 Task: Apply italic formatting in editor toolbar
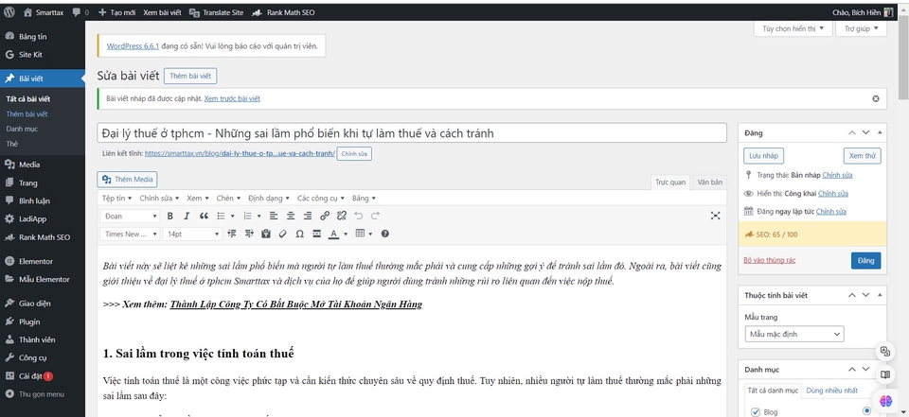(187, 216)
